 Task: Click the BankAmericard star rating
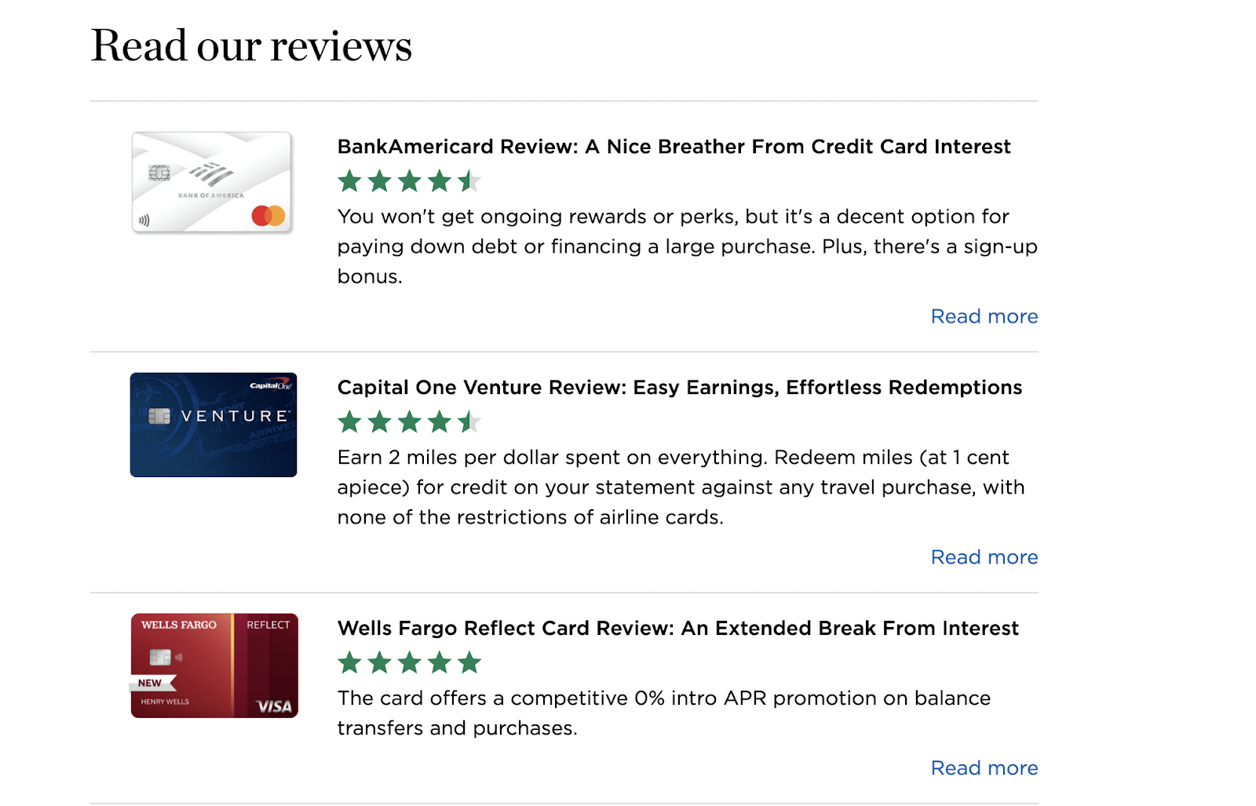tap(409, 181)
